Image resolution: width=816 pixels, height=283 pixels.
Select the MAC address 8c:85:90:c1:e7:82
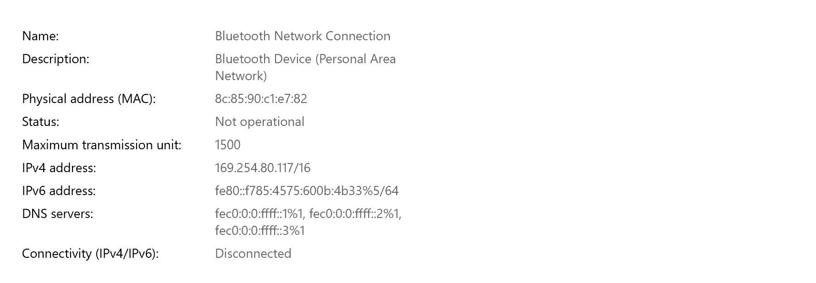tap(261, 99)
